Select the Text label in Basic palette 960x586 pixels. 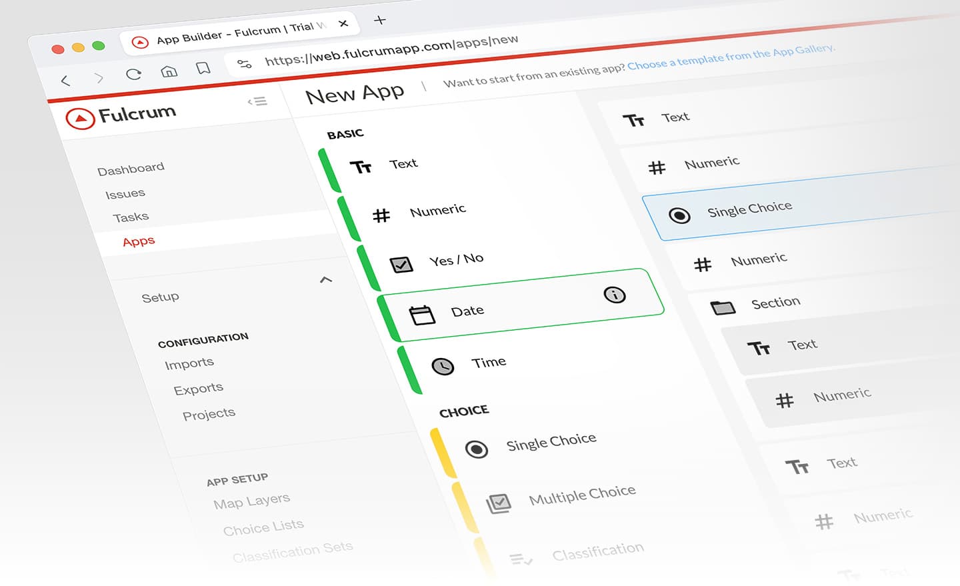[x=403, y=163]
